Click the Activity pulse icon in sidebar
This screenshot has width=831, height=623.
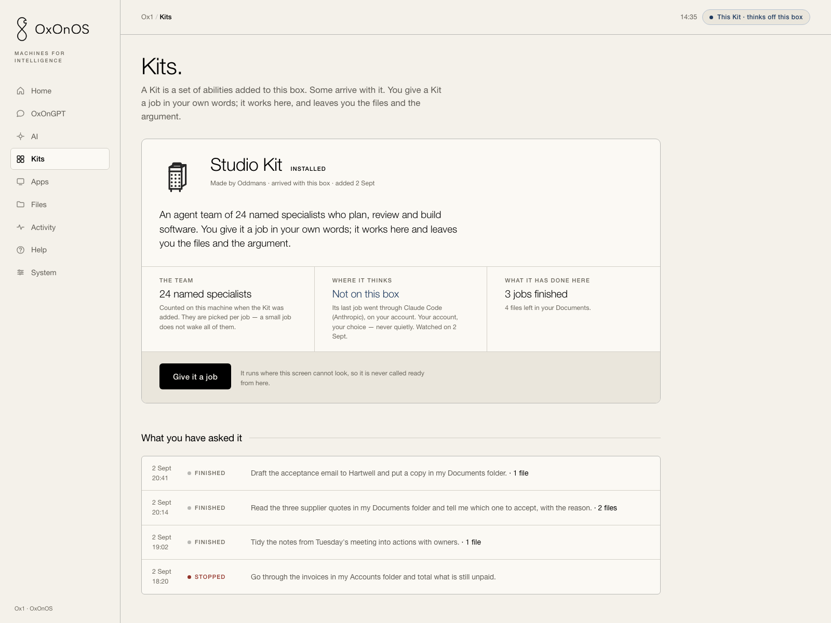click(x=21, y=227)
